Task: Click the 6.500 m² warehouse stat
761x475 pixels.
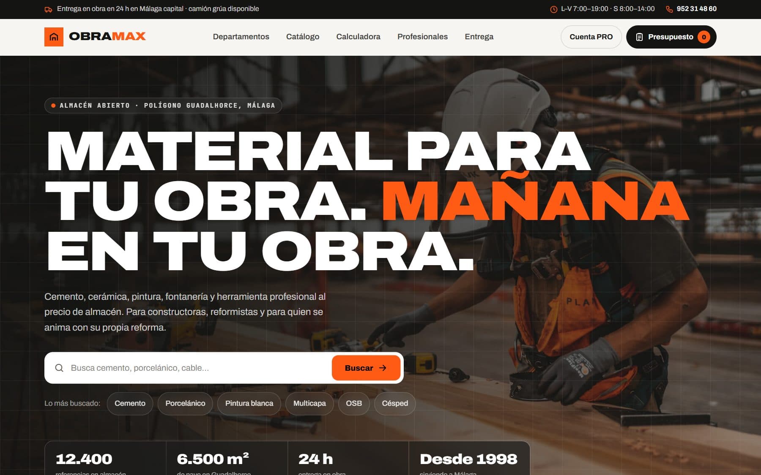Action: 227,459
